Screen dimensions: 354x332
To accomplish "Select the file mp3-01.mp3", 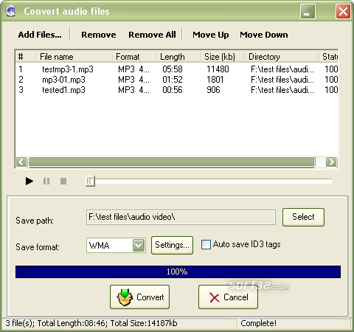I will 63,80.
